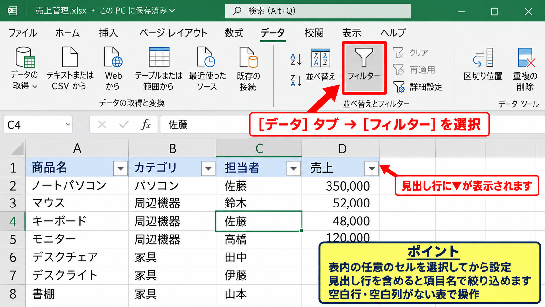Open the データの取得 (Get Data) menu
The height and width of the screenshot is (307, 545).
[x=24, y=69]
